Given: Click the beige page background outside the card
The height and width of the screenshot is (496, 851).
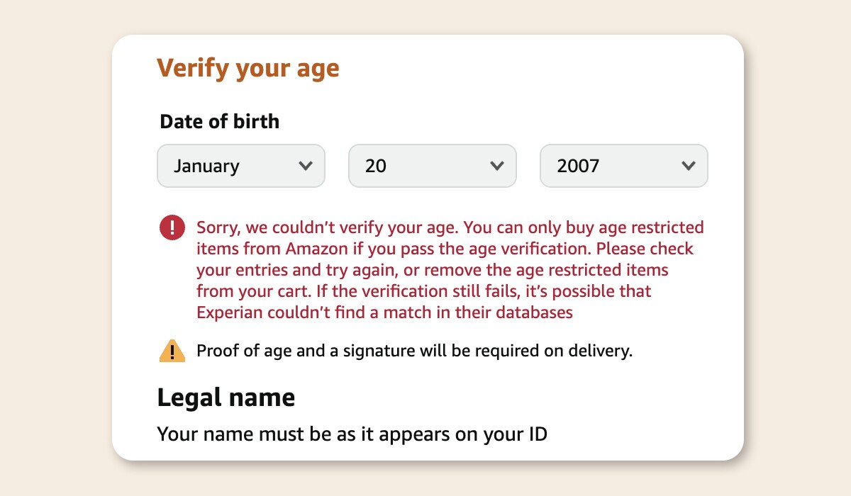Looking at the screenshot, I should (x=57, y=248).
